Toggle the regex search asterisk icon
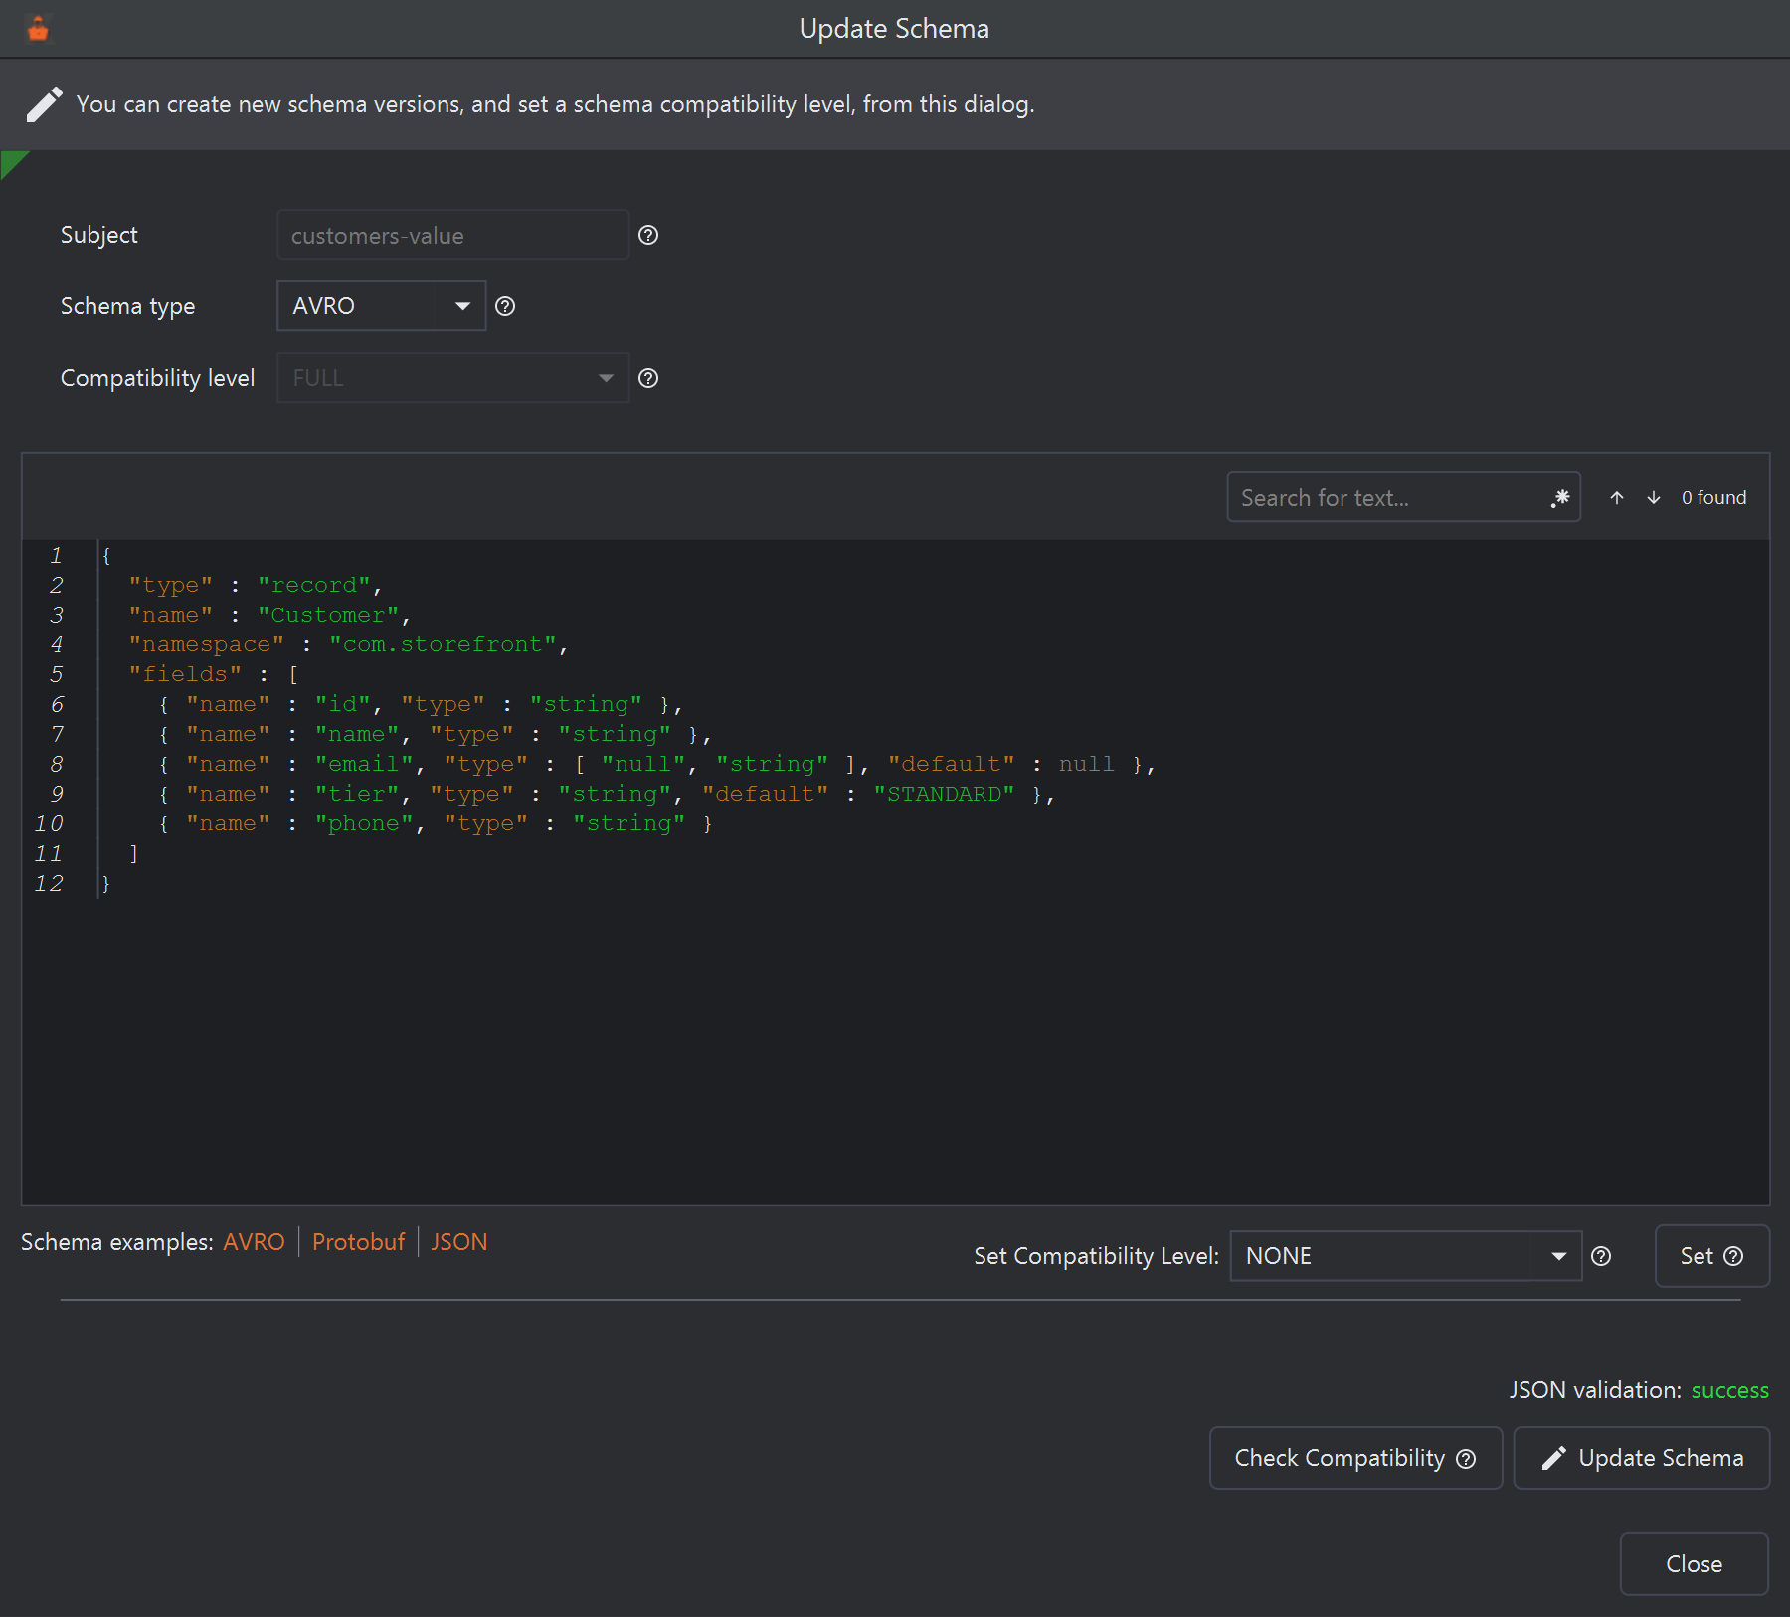 1559,497
